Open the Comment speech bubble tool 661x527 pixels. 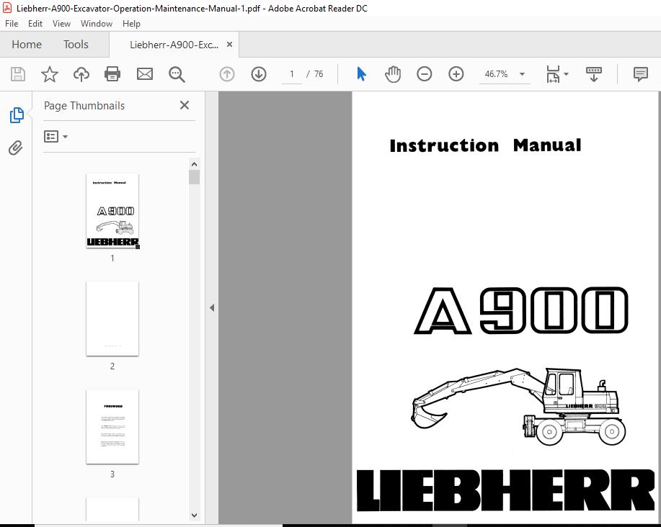[x=640, y=74]
